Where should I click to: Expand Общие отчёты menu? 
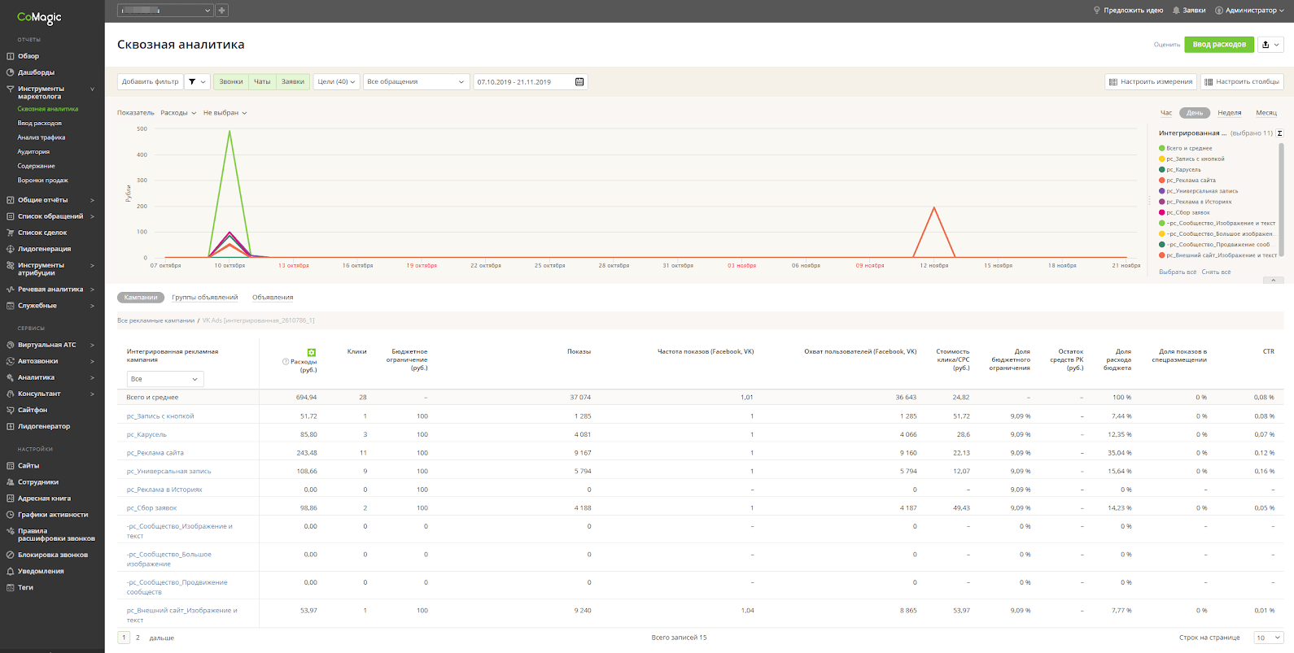click(x=92, y=200)
